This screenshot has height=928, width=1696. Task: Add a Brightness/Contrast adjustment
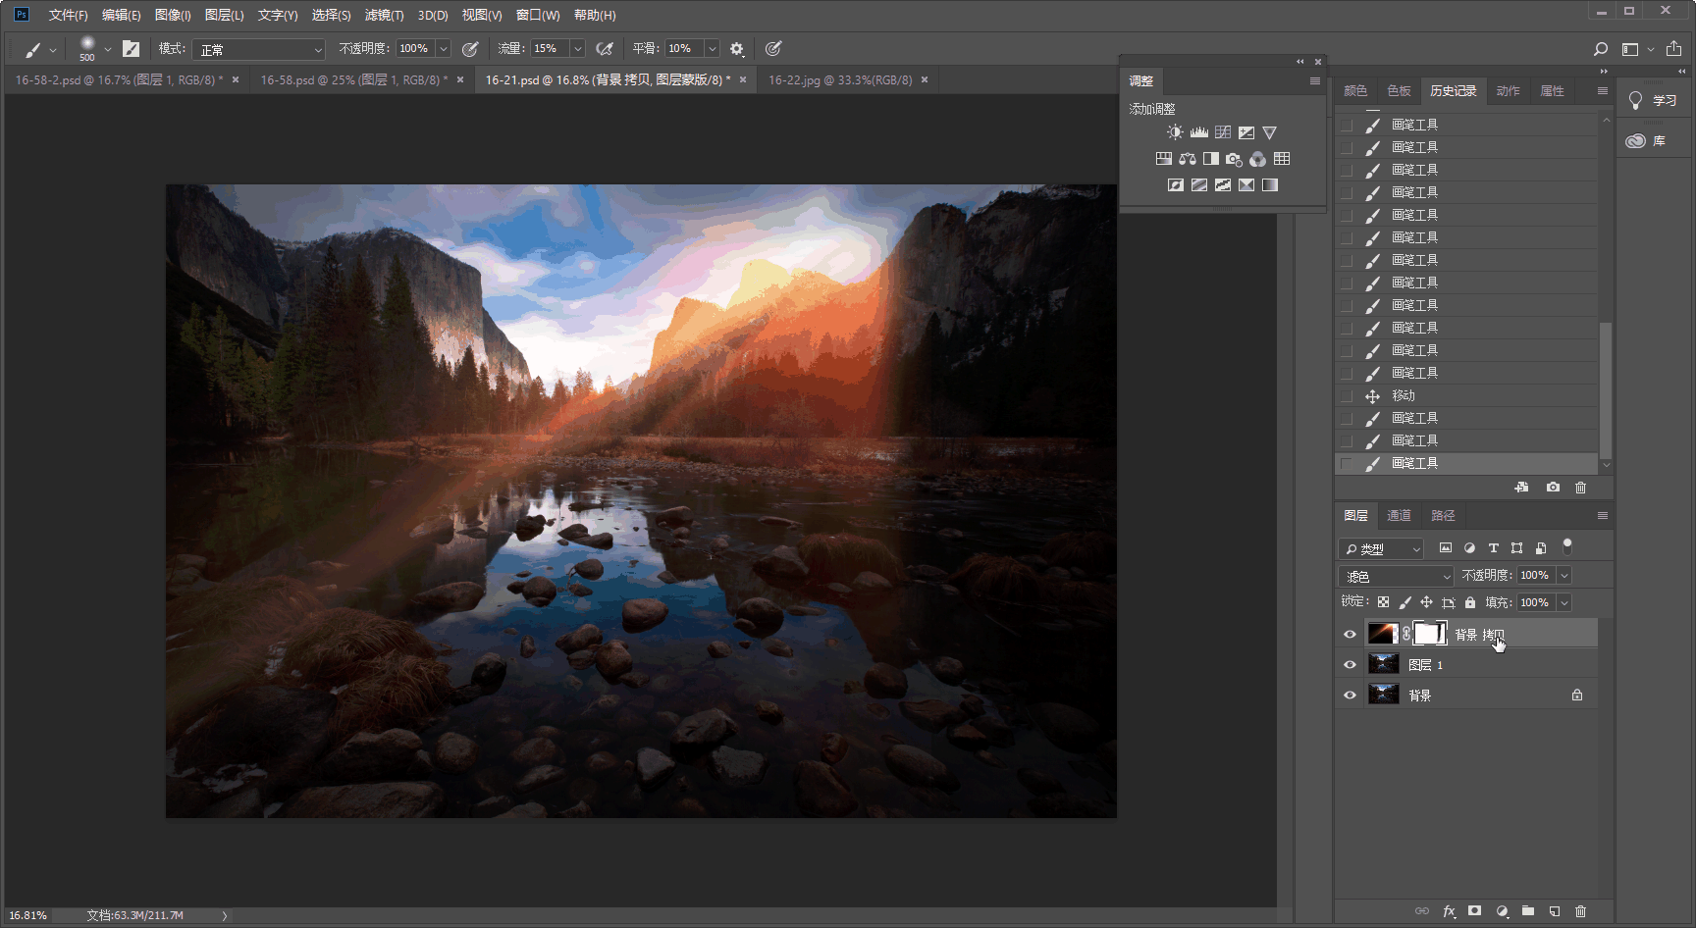point(1175,132)
